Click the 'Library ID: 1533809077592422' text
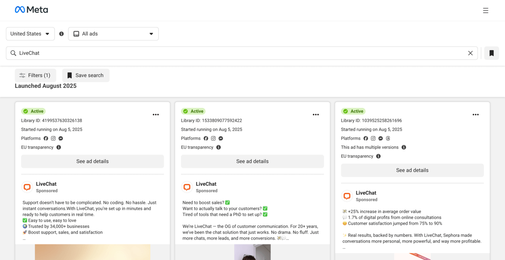This screenshot has height=260, width=505. click(x=212, y=121)
